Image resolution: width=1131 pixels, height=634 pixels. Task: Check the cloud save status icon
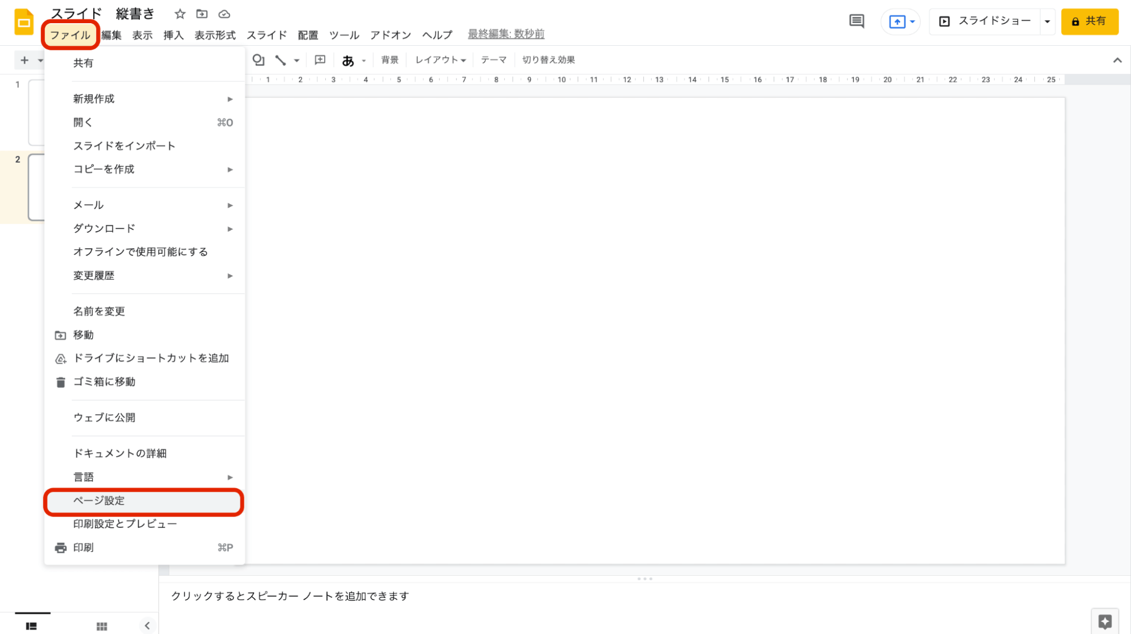click(x=225, y=14)
